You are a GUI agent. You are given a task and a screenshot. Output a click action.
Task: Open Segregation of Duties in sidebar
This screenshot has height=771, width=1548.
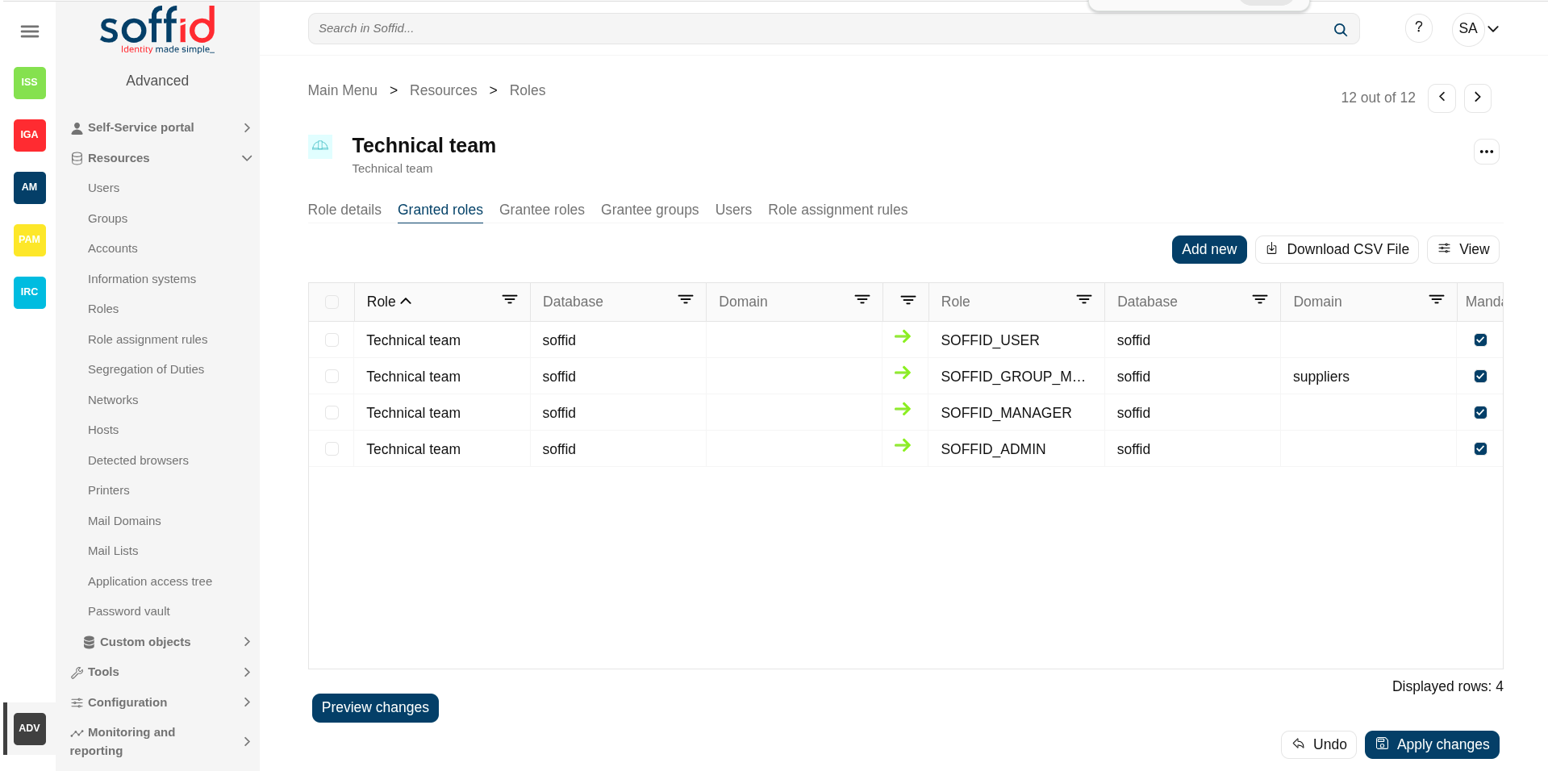(146, 369)
